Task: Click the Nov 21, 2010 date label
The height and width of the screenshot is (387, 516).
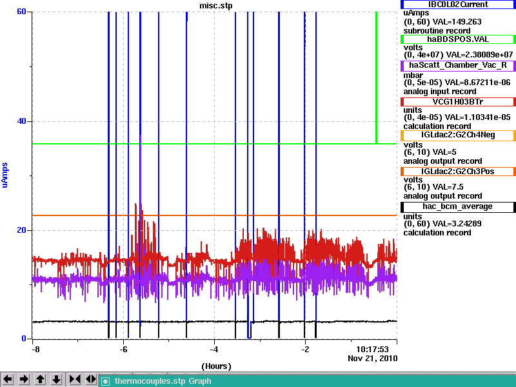Action: pos(373,359)
